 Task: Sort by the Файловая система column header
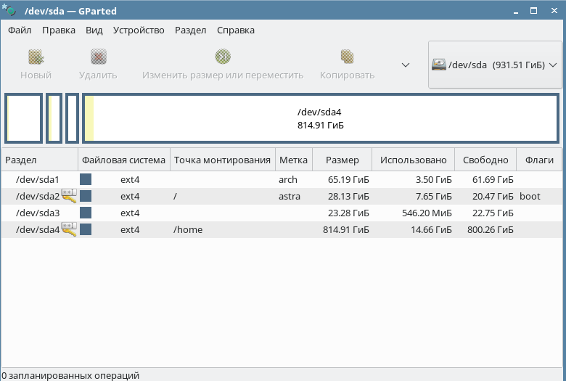coord(124,160)
